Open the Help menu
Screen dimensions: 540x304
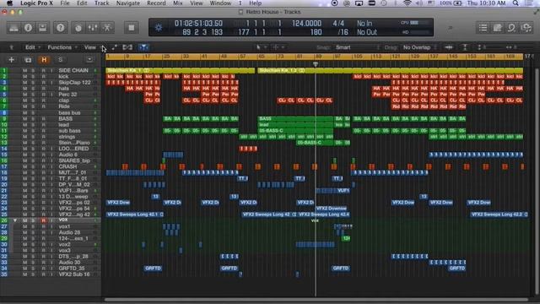[255, 3]
